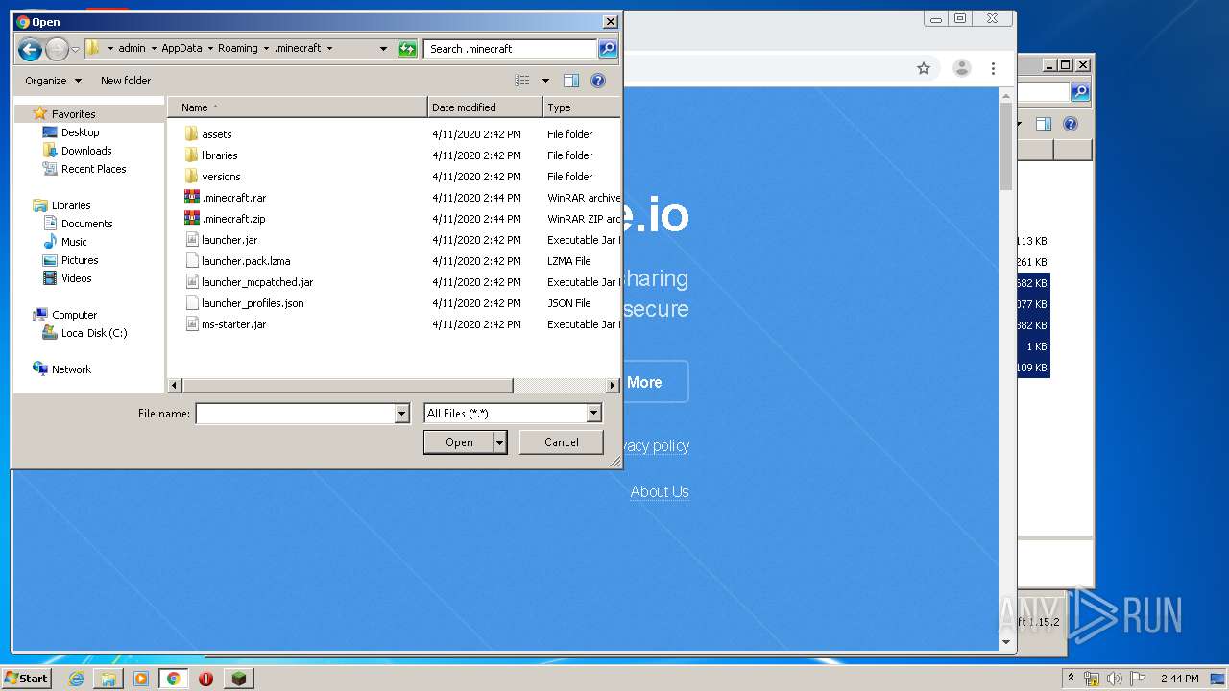
Task: Click the green refresh button beside address bar
Action: pos(407,49)
